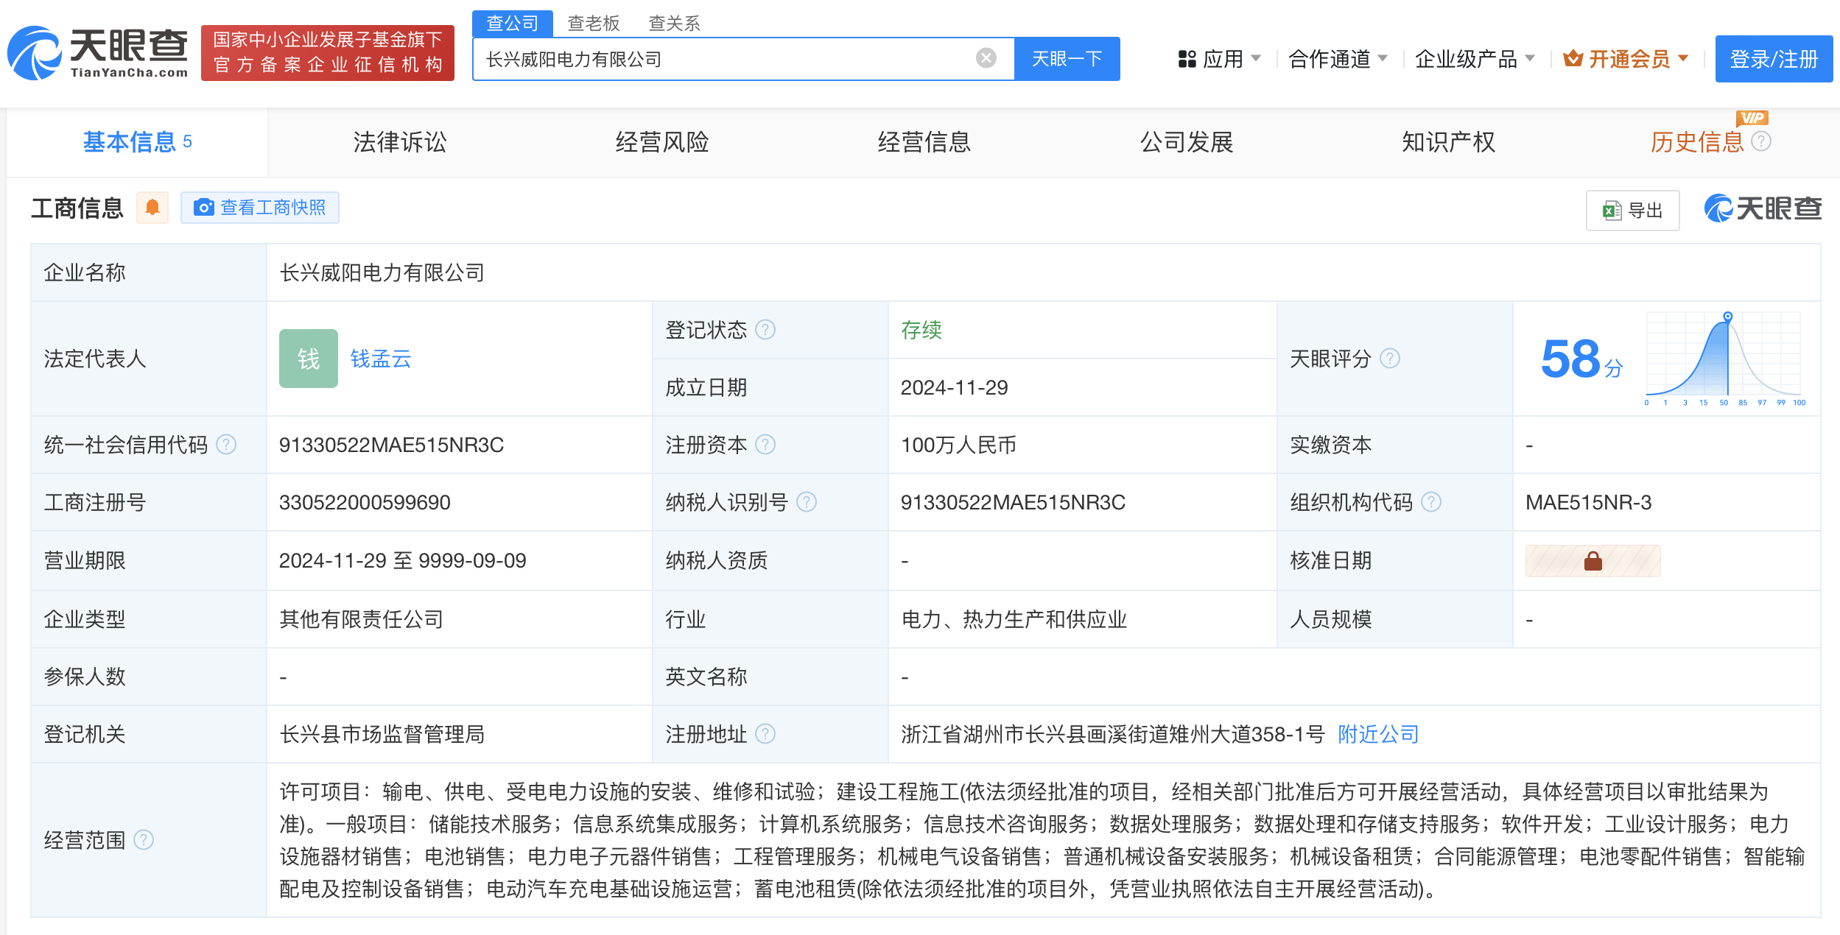Click the notification bell beside 工商信息
1840x935 pixels.
pyautogui.click(x=152, y=207)
